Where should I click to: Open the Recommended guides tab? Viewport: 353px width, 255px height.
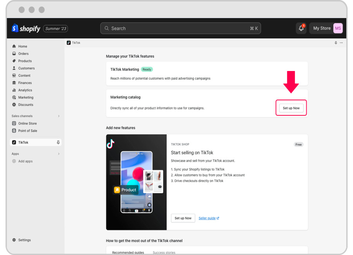[128, 252]
